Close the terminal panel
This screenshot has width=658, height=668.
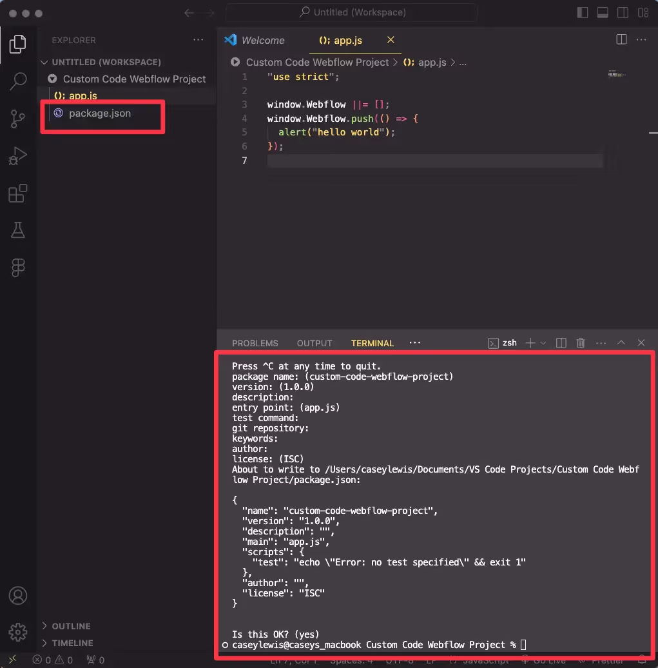click(x=641, y=342)
